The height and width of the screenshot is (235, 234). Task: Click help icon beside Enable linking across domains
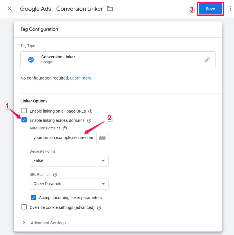click(89, 120)
